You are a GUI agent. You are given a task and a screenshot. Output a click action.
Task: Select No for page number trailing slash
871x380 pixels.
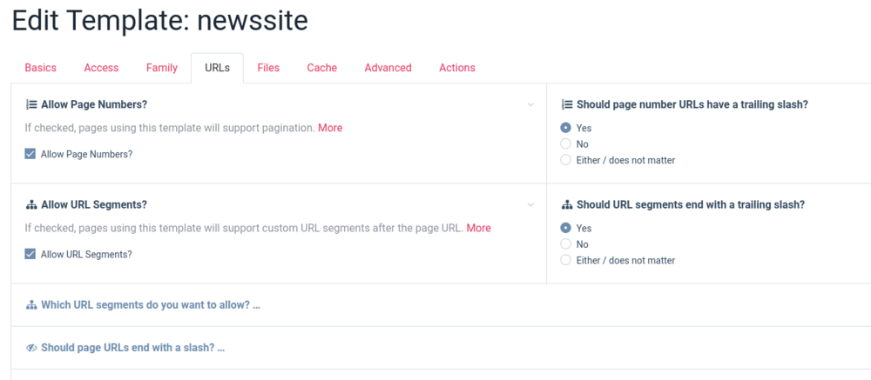tap(566, 144)
